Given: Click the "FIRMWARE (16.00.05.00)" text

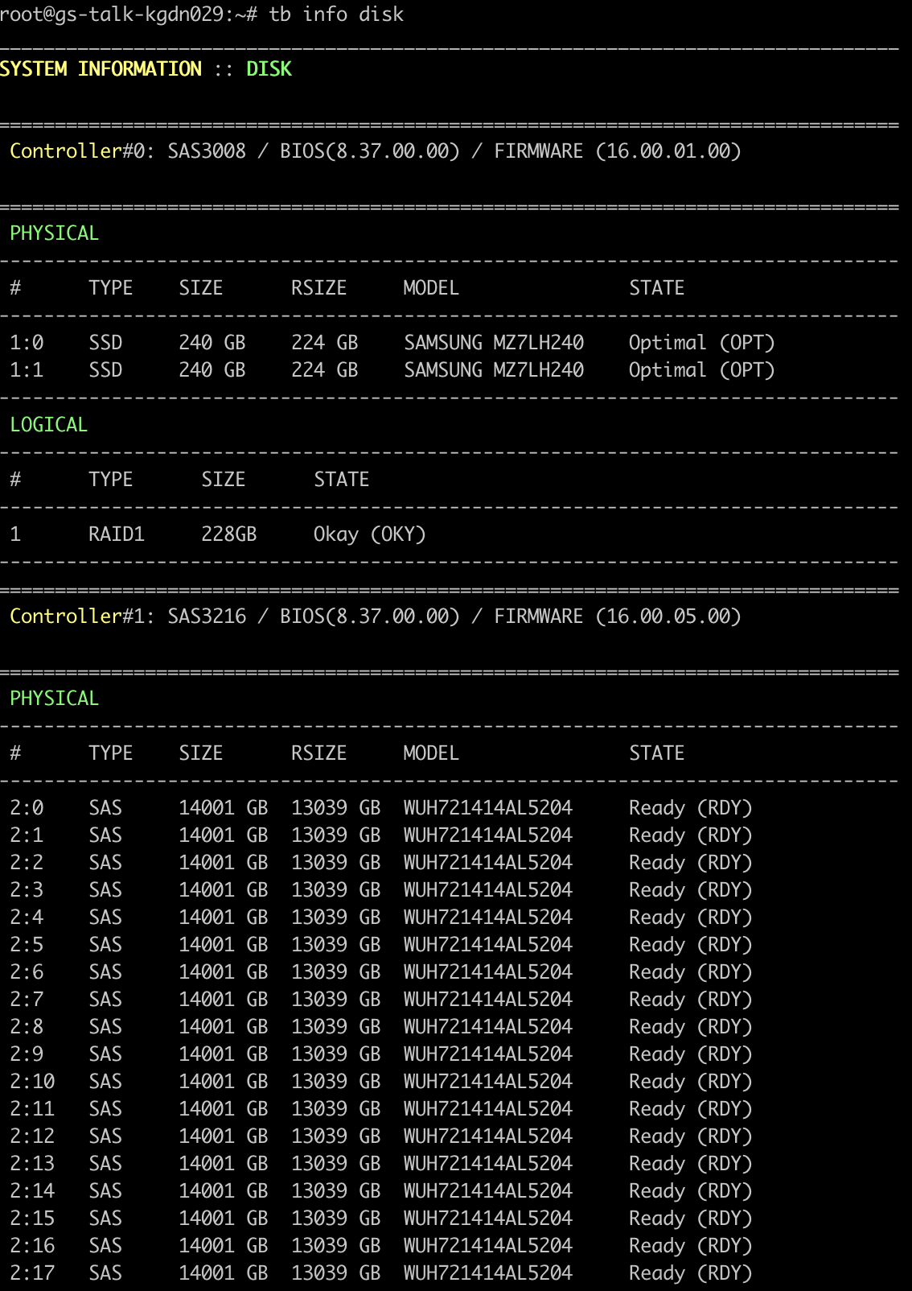Looking at the screenshot, I should (618, 617).
